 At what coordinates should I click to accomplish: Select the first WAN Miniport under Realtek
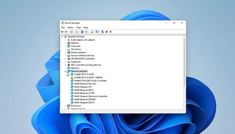point(85,84)
